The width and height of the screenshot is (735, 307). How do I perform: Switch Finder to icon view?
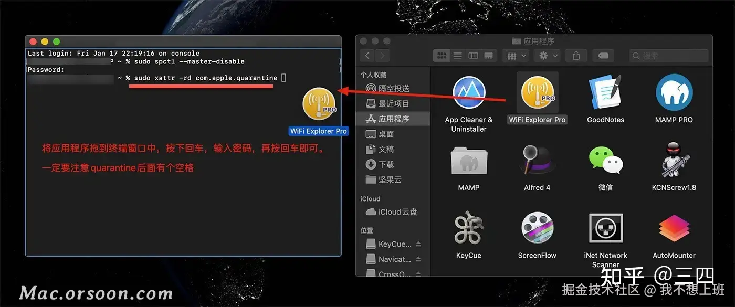click(442, 55)
